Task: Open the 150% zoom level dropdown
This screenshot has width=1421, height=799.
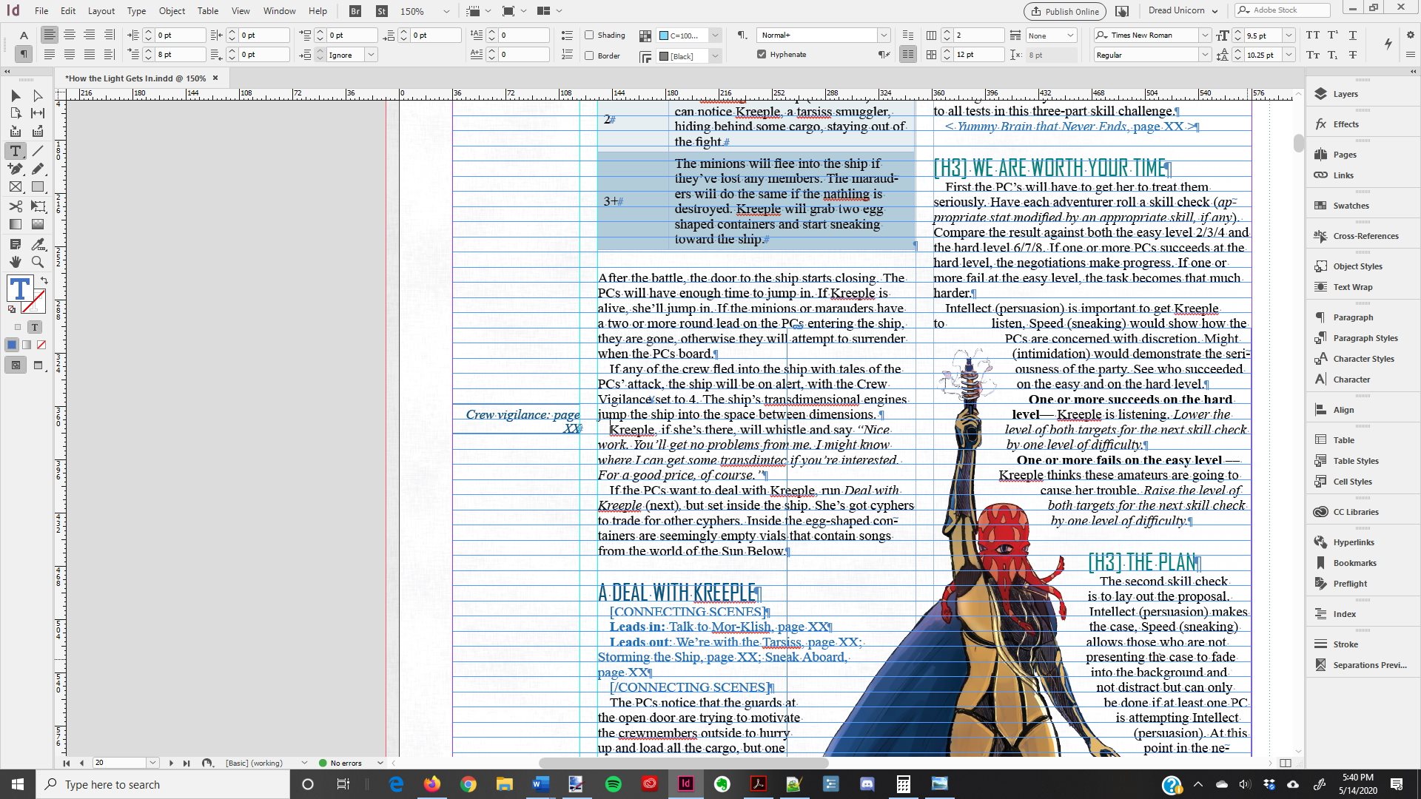Action: [446, 11]
